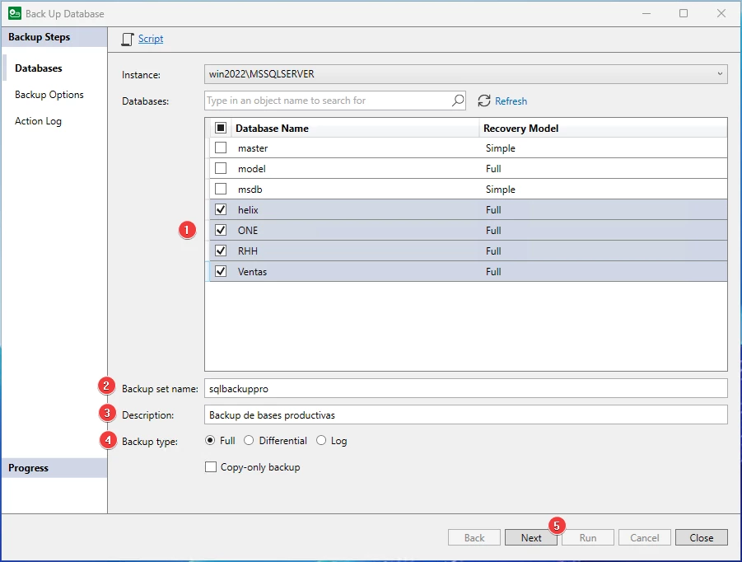Select the master database name
The image size is (742, 562).
tap(253, 148)
